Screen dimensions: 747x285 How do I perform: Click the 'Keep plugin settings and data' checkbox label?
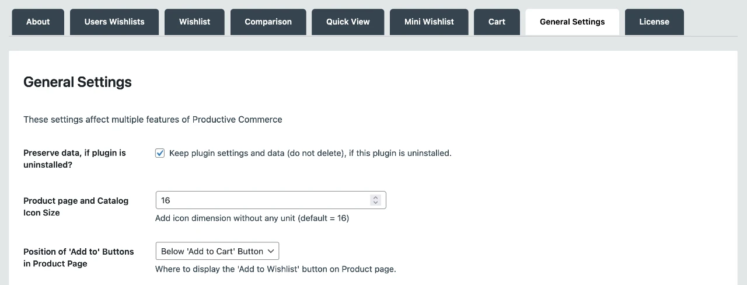click(x=310, y=153)
